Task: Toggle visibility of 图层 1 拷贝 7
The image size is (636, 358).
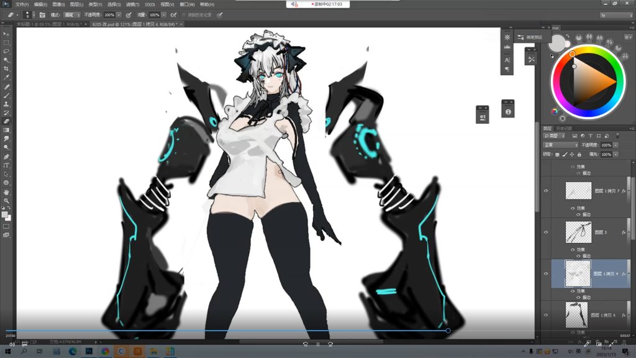Action: click(x=546, y=191)
